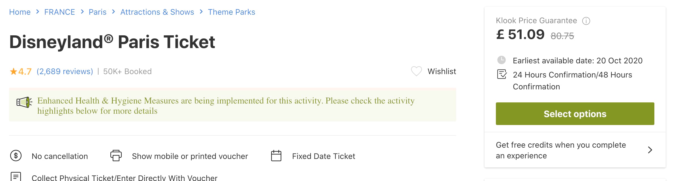The height and width of the screenshot is (181, 694).
Task: Click the Wishlist label
Action: coord(442,71)
